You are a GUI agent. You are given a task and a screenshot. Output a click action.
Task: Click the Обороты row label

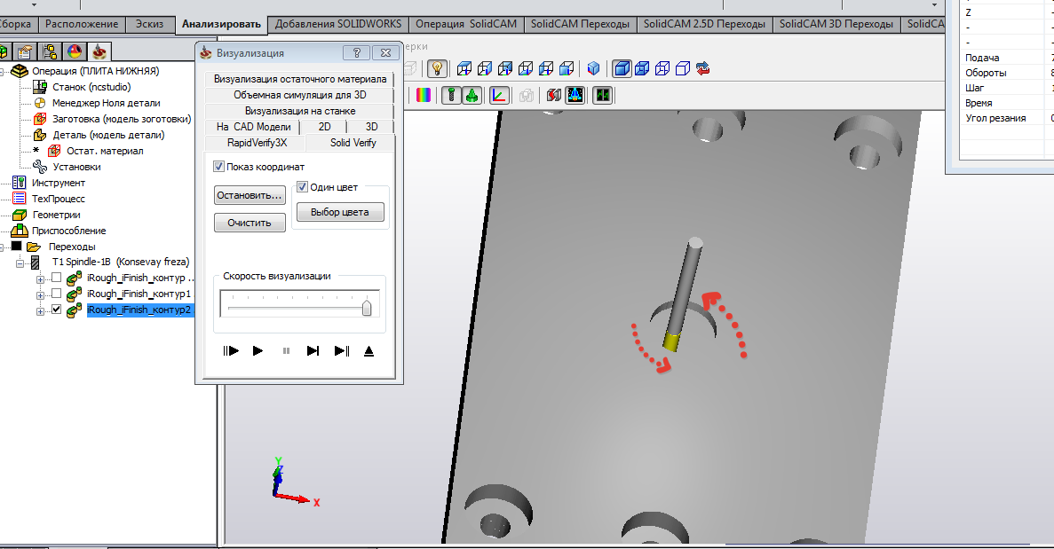(986, 73)
